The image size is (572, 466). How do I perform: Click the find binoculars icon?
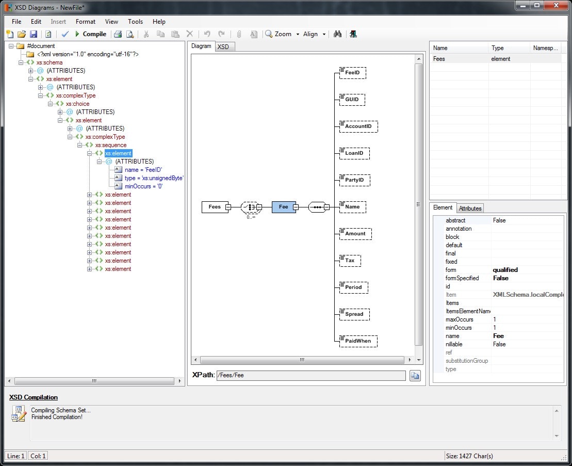coord(338,34)
